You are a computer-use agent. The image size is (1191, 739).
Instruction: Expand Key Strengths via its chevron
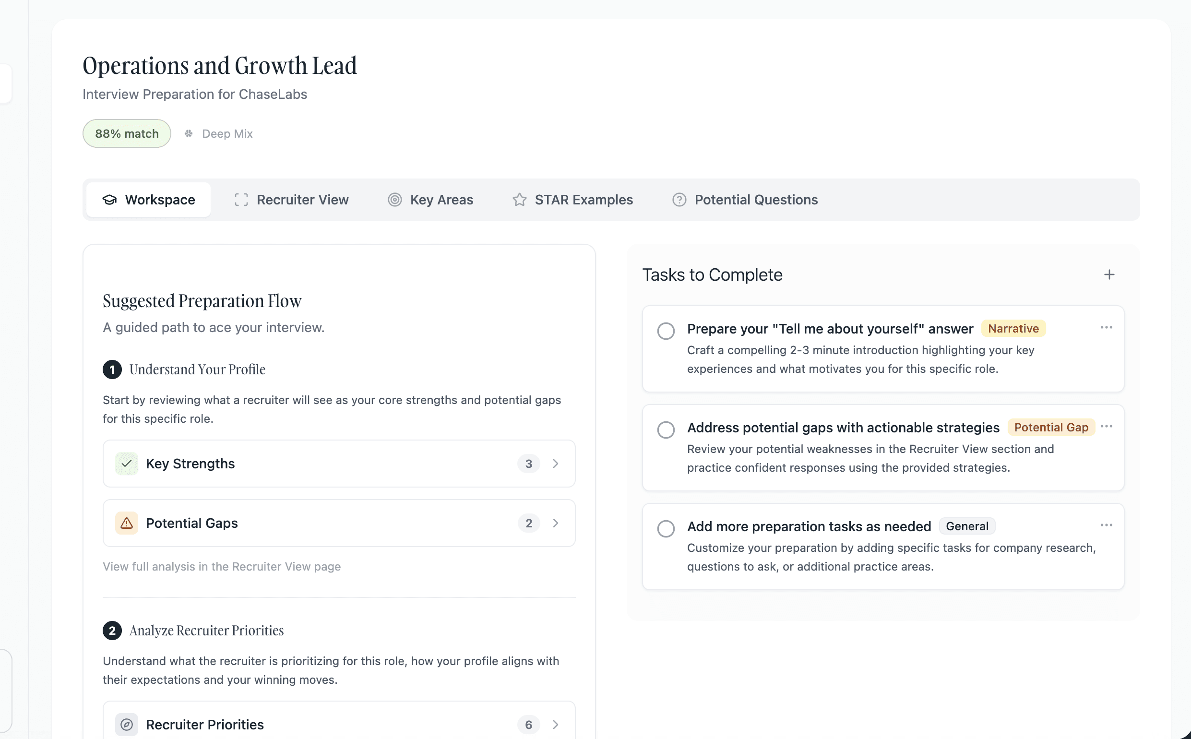click(x=555, y=464)
